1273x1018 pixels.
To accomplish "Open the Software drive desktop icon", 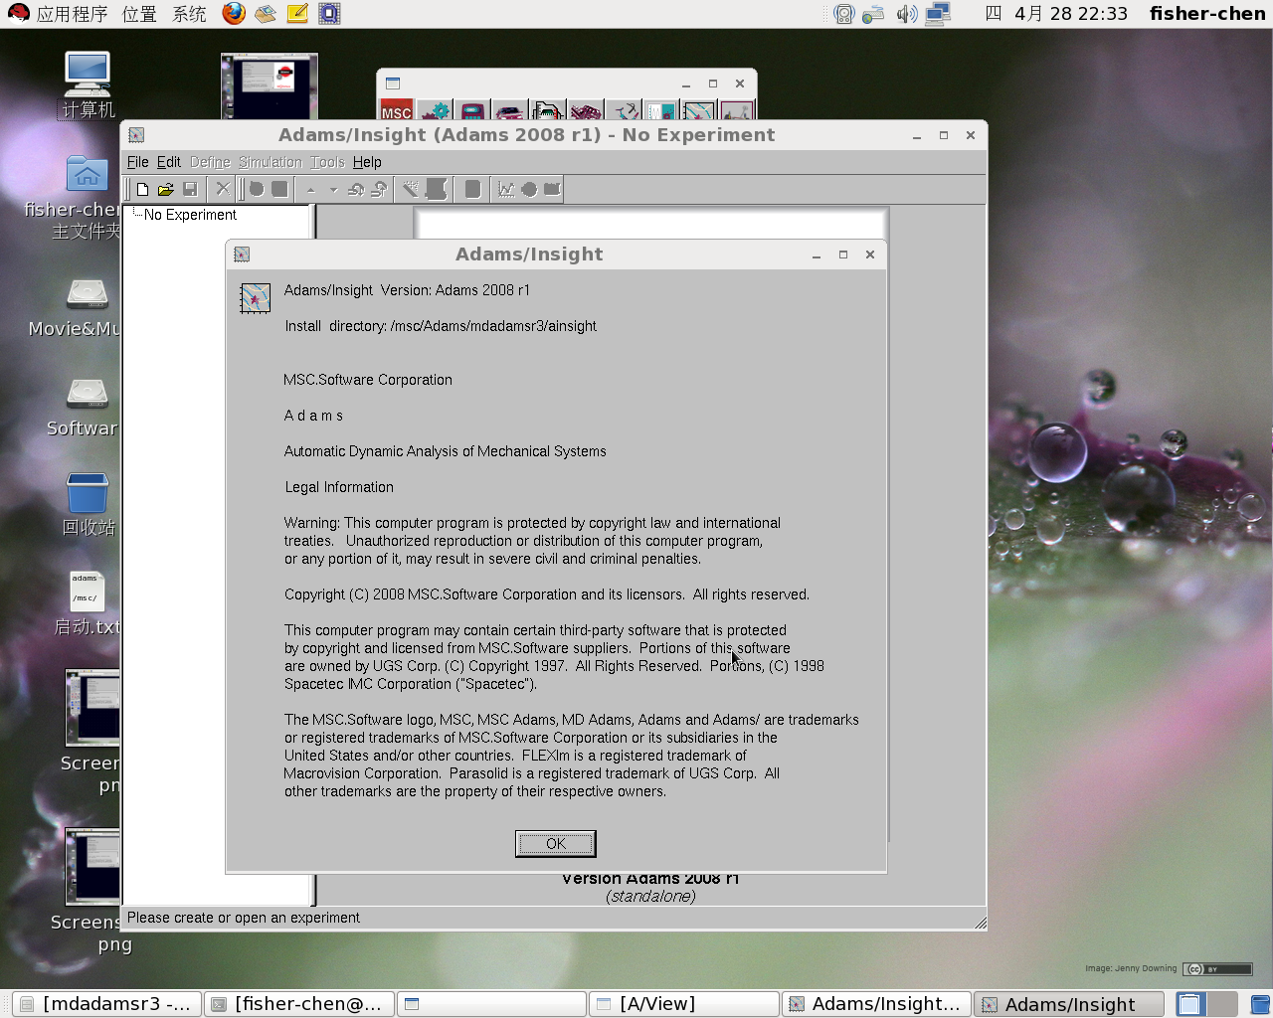I will (x=86, y=407).
